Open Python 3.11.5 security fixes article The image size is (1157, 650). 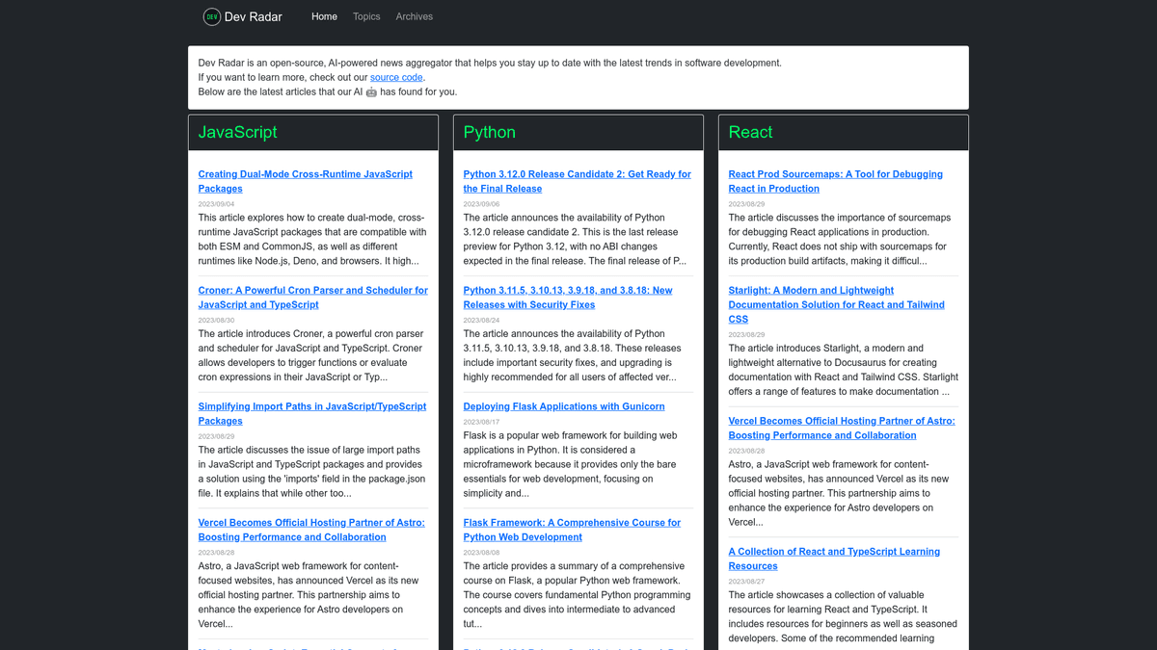pyautogui.click(x=568, y=298)
